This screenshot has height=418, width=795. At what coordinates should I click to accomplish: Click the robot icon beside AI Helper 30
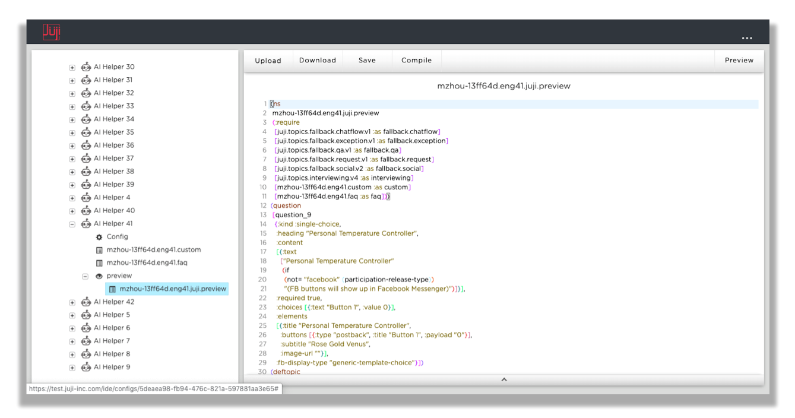click(x=86, y=67)
